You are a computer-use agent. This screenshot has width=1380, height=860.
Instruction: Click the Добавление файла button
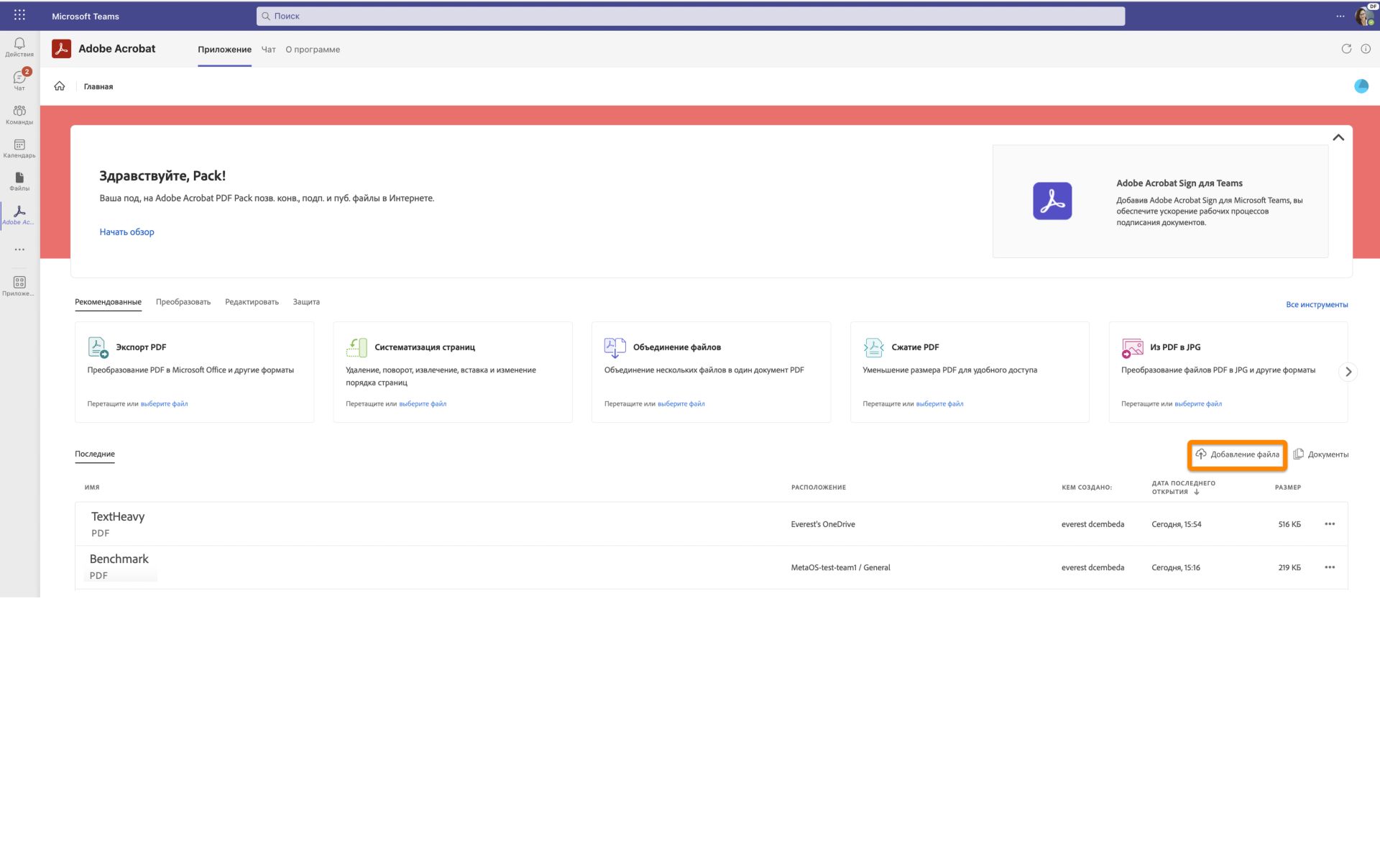click(1237, 454)
